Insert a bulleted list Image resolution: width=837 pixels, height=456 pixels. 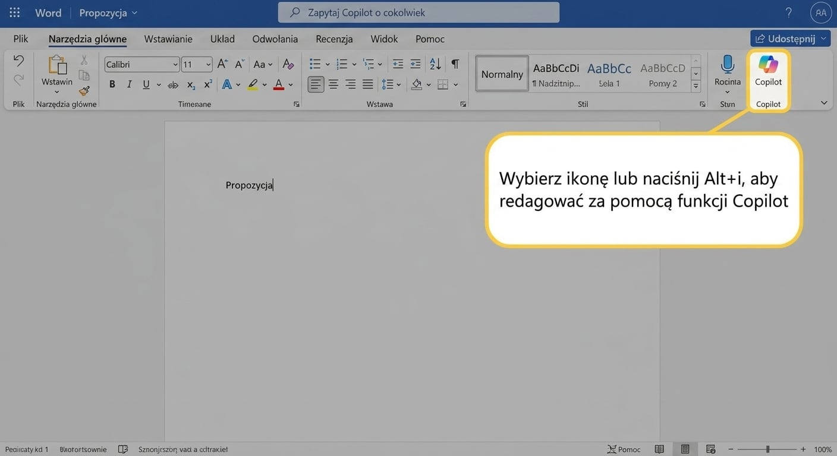coord(315,64)
